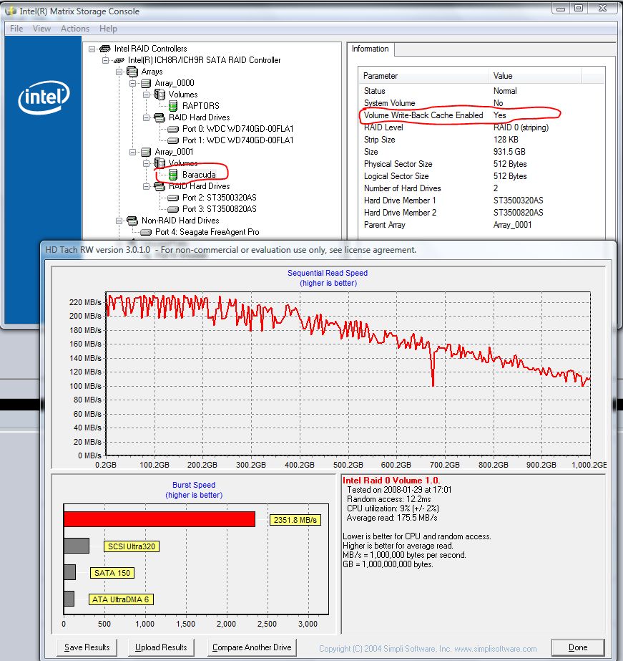Click RAID Hard Drives icon under Array_0000
The width and height of the screenshot is (623, 661).
[160, 117]
